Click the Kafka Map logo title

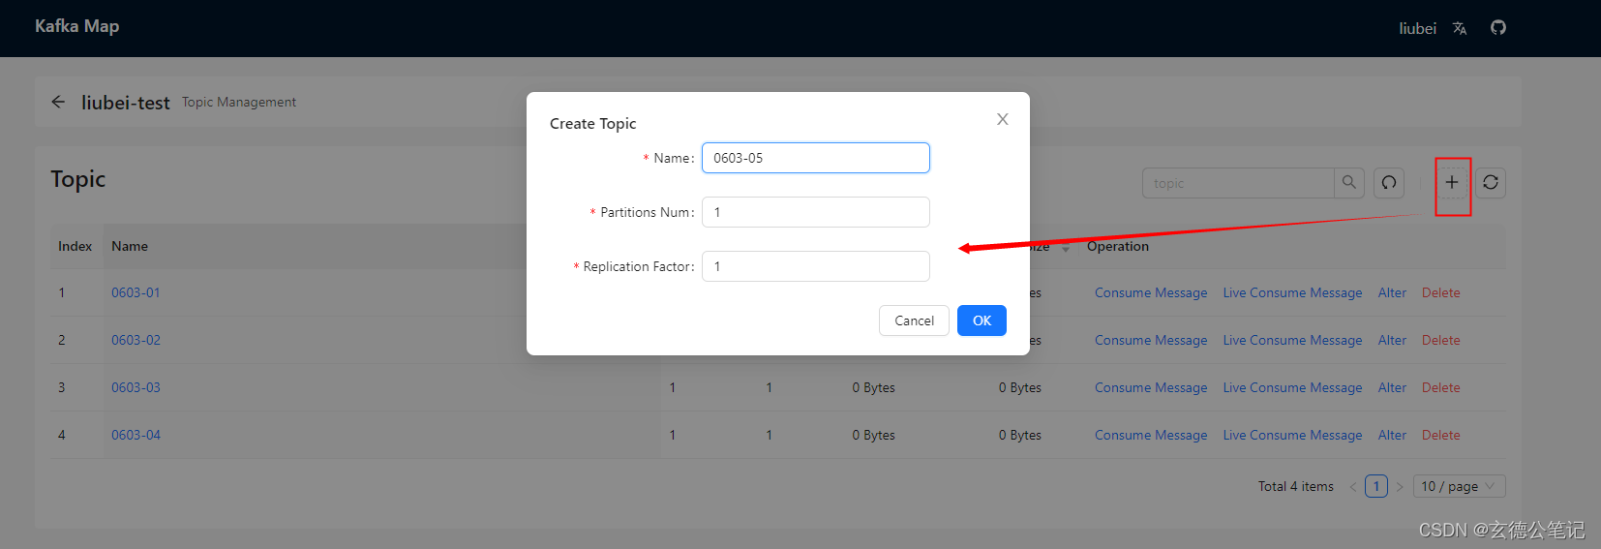click(76, 26)
